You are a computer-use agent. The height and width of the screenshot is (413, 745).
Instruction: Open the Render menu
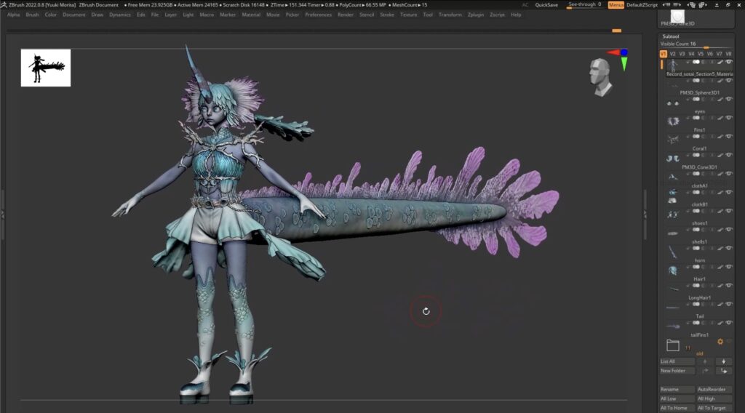point(346,15)
